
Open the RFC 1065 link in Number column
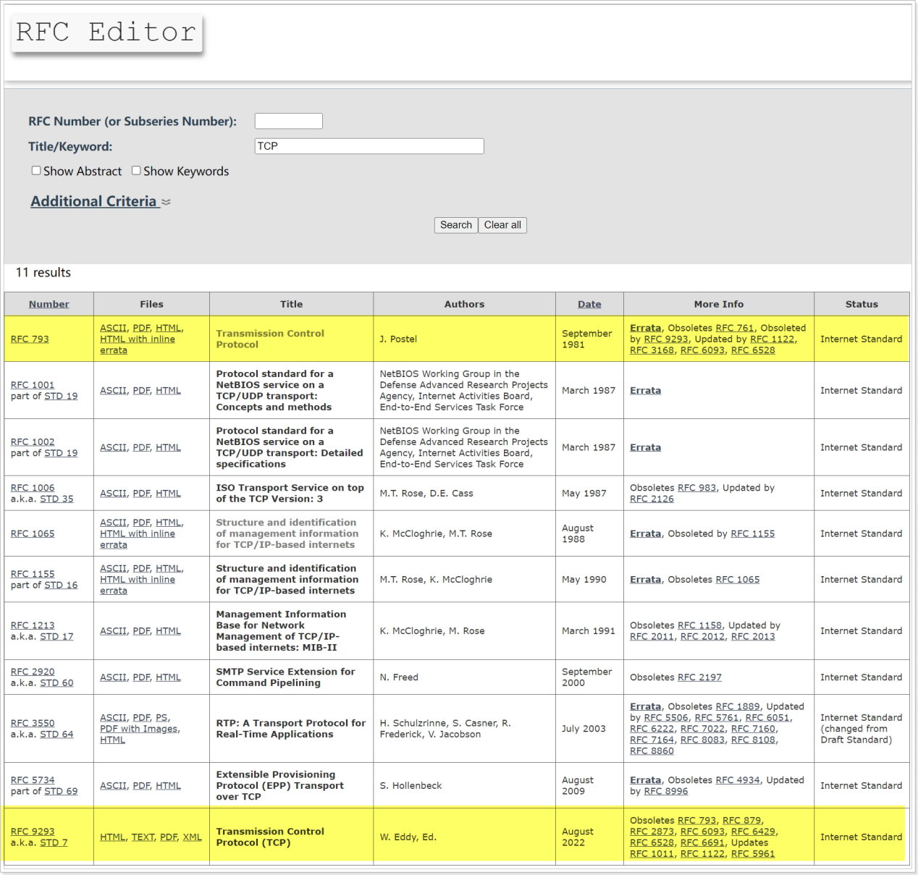33,533
